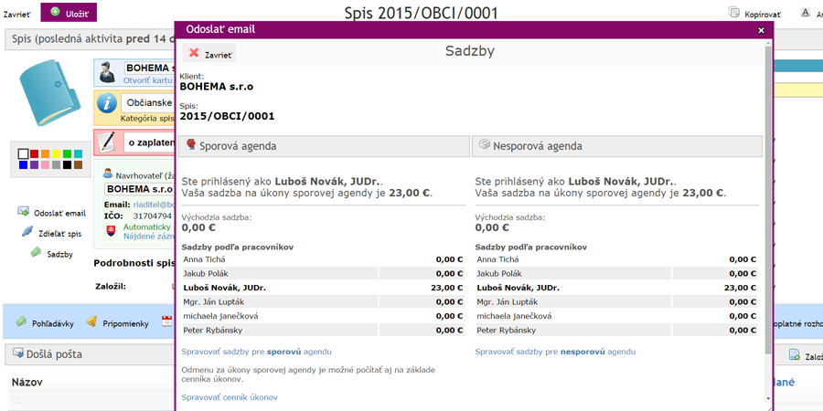Click the Odoslať email envelope icon
823x411 pixels.
23,212
